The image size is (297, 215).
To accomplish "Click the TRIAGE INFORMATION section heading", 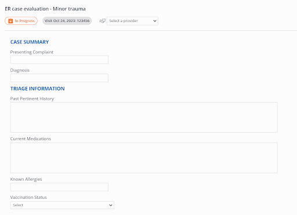I will 38,89.
